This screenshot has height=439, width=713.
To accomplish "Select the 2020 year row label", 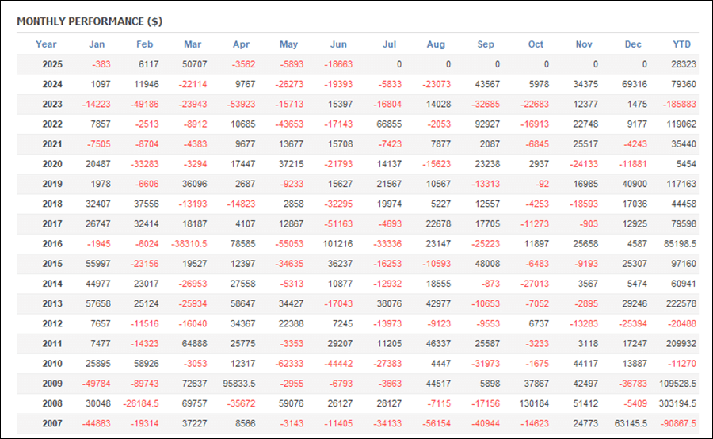I will (x=52, y=164).
